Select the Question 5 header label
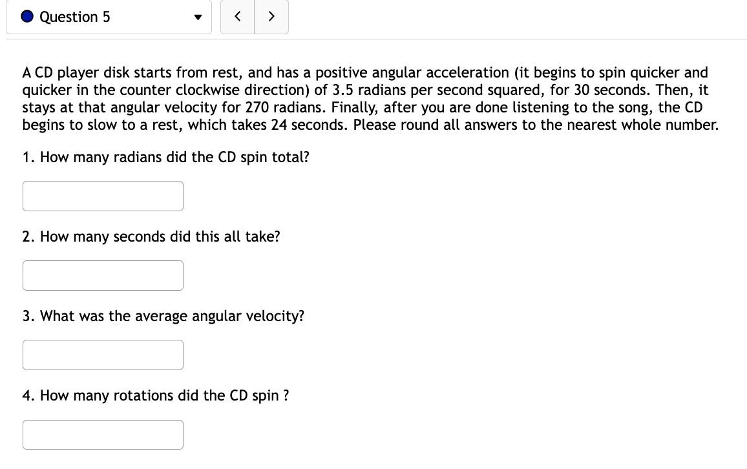Screen dimensions: 747x469 coord(74,16)
